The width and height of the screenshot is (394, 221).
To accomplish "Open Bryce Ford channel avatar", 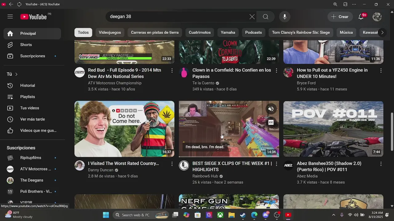I will click(288, 72).
